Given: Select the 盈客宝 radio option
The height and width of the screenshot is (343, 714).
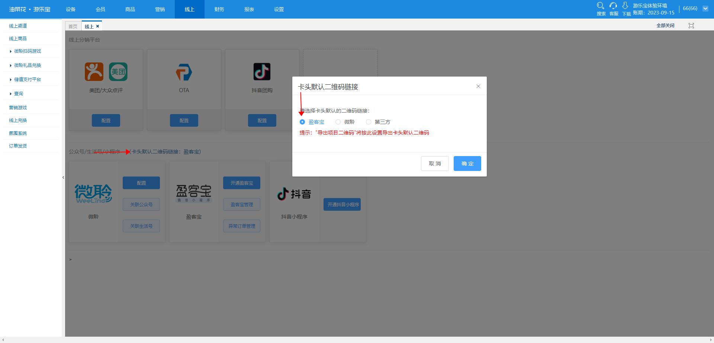Looking at the screenshot, I should (x=302, y=122).
